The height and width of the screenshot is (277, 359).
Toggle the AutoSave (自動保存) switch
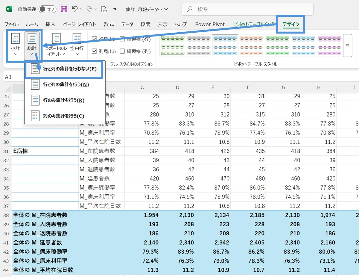[47, 9]
